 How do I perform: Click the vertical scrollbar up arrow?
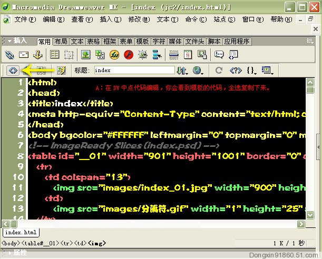310,82
